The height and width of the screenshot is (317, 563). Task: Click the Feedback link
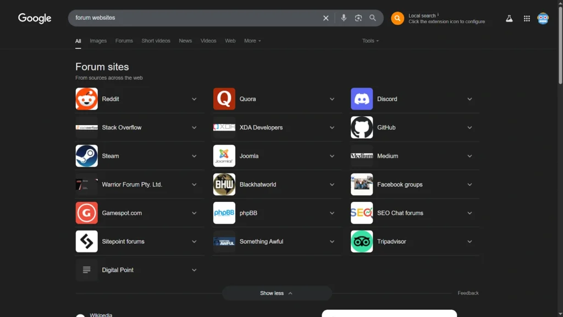coord(468,293)
